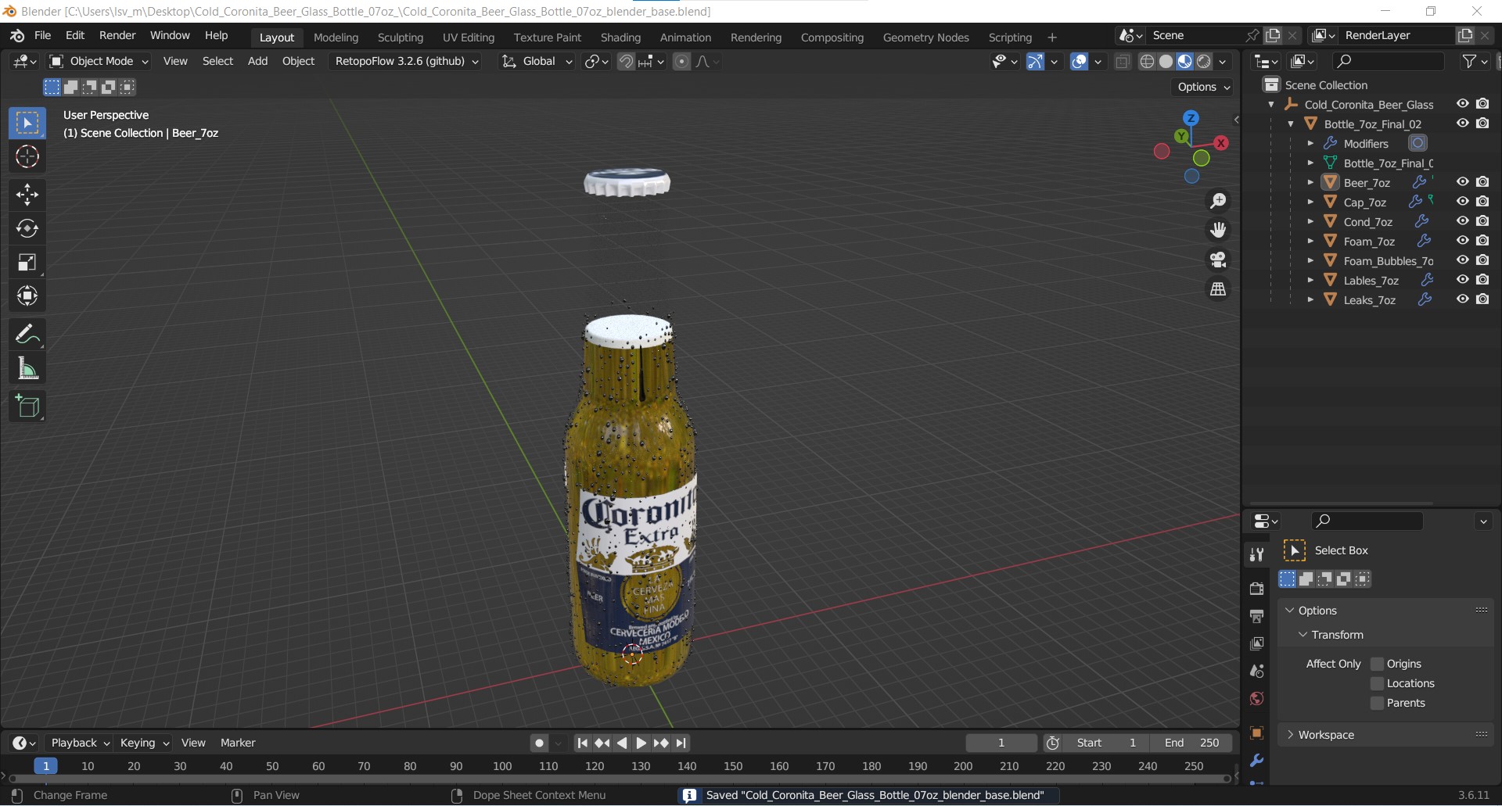
Task: Open the Marker menu in timeline
Action: point(238,743)
